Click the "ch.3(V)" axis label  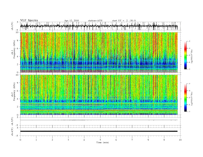click(12, 121)
